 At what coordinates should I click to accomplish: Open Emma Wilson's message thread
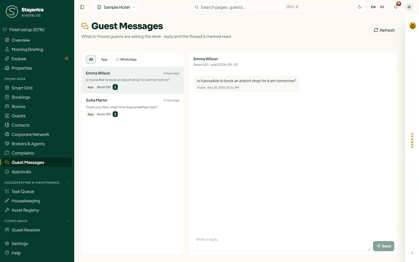tap(133, 80)
